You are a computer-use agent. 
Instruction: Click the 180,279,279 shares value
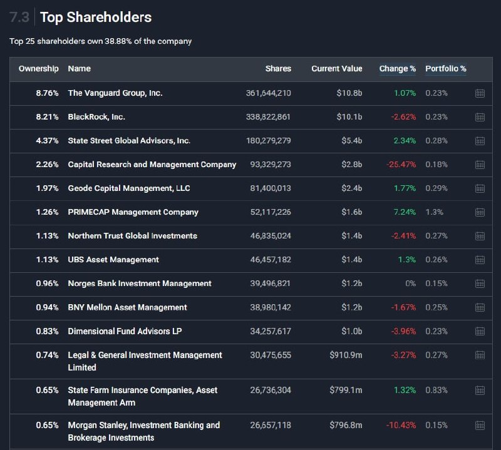pos(269,141)
